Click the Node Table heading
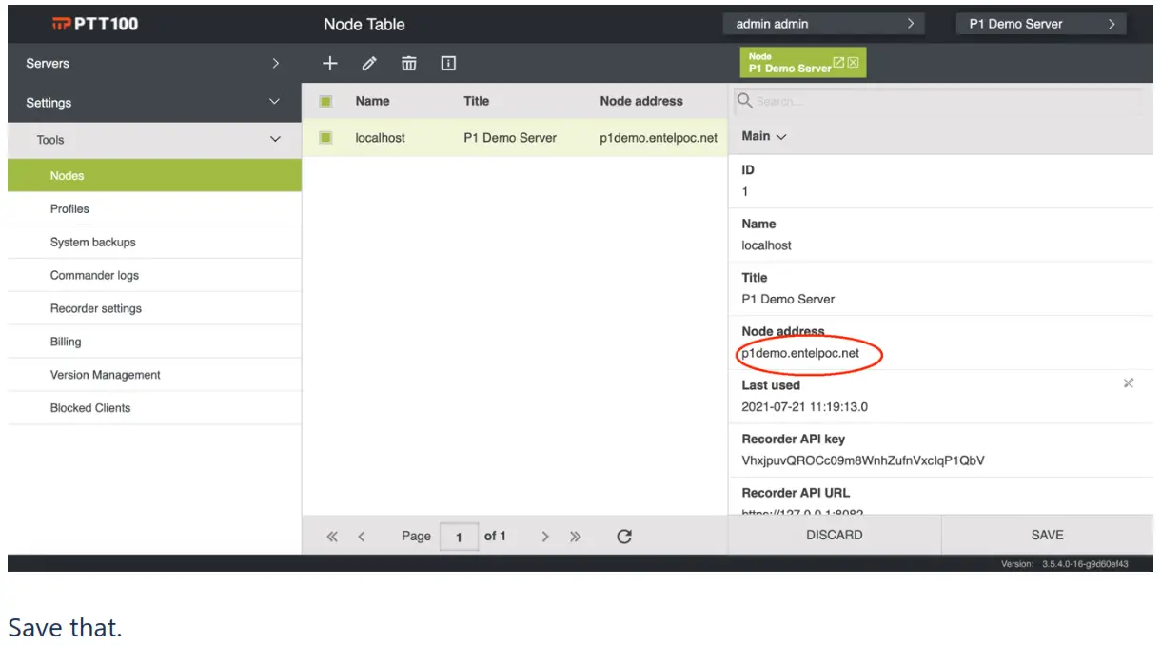Screen dimensions: 1161x646 pos(364,25)
